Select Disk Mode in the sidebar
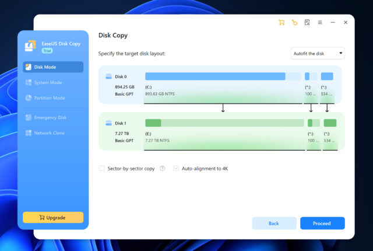Screen dimensions: 373x251 (52, 67)
